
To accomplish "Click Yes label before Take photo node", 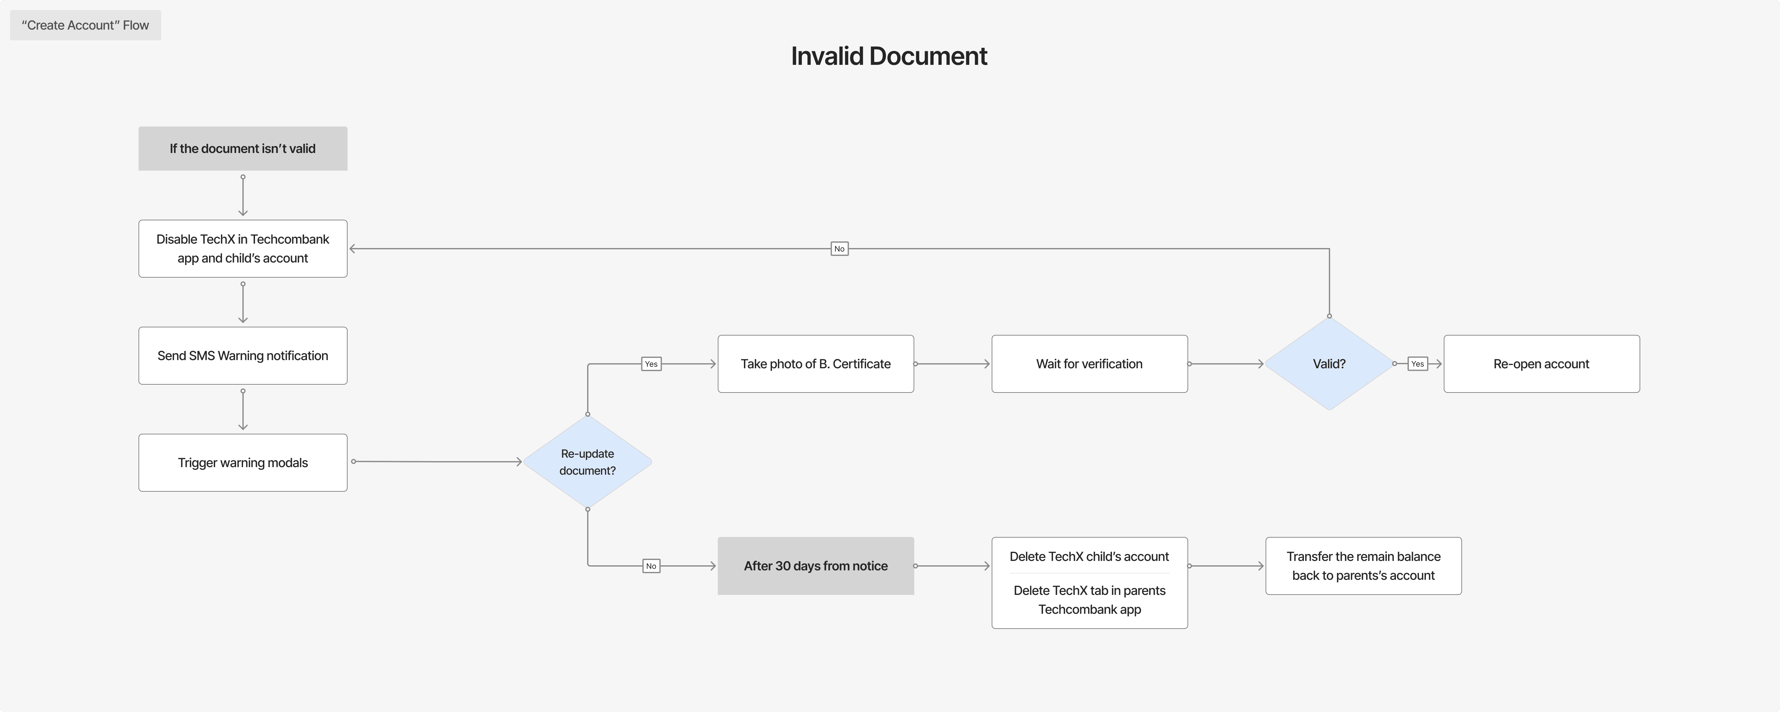I will click(651, 364).
